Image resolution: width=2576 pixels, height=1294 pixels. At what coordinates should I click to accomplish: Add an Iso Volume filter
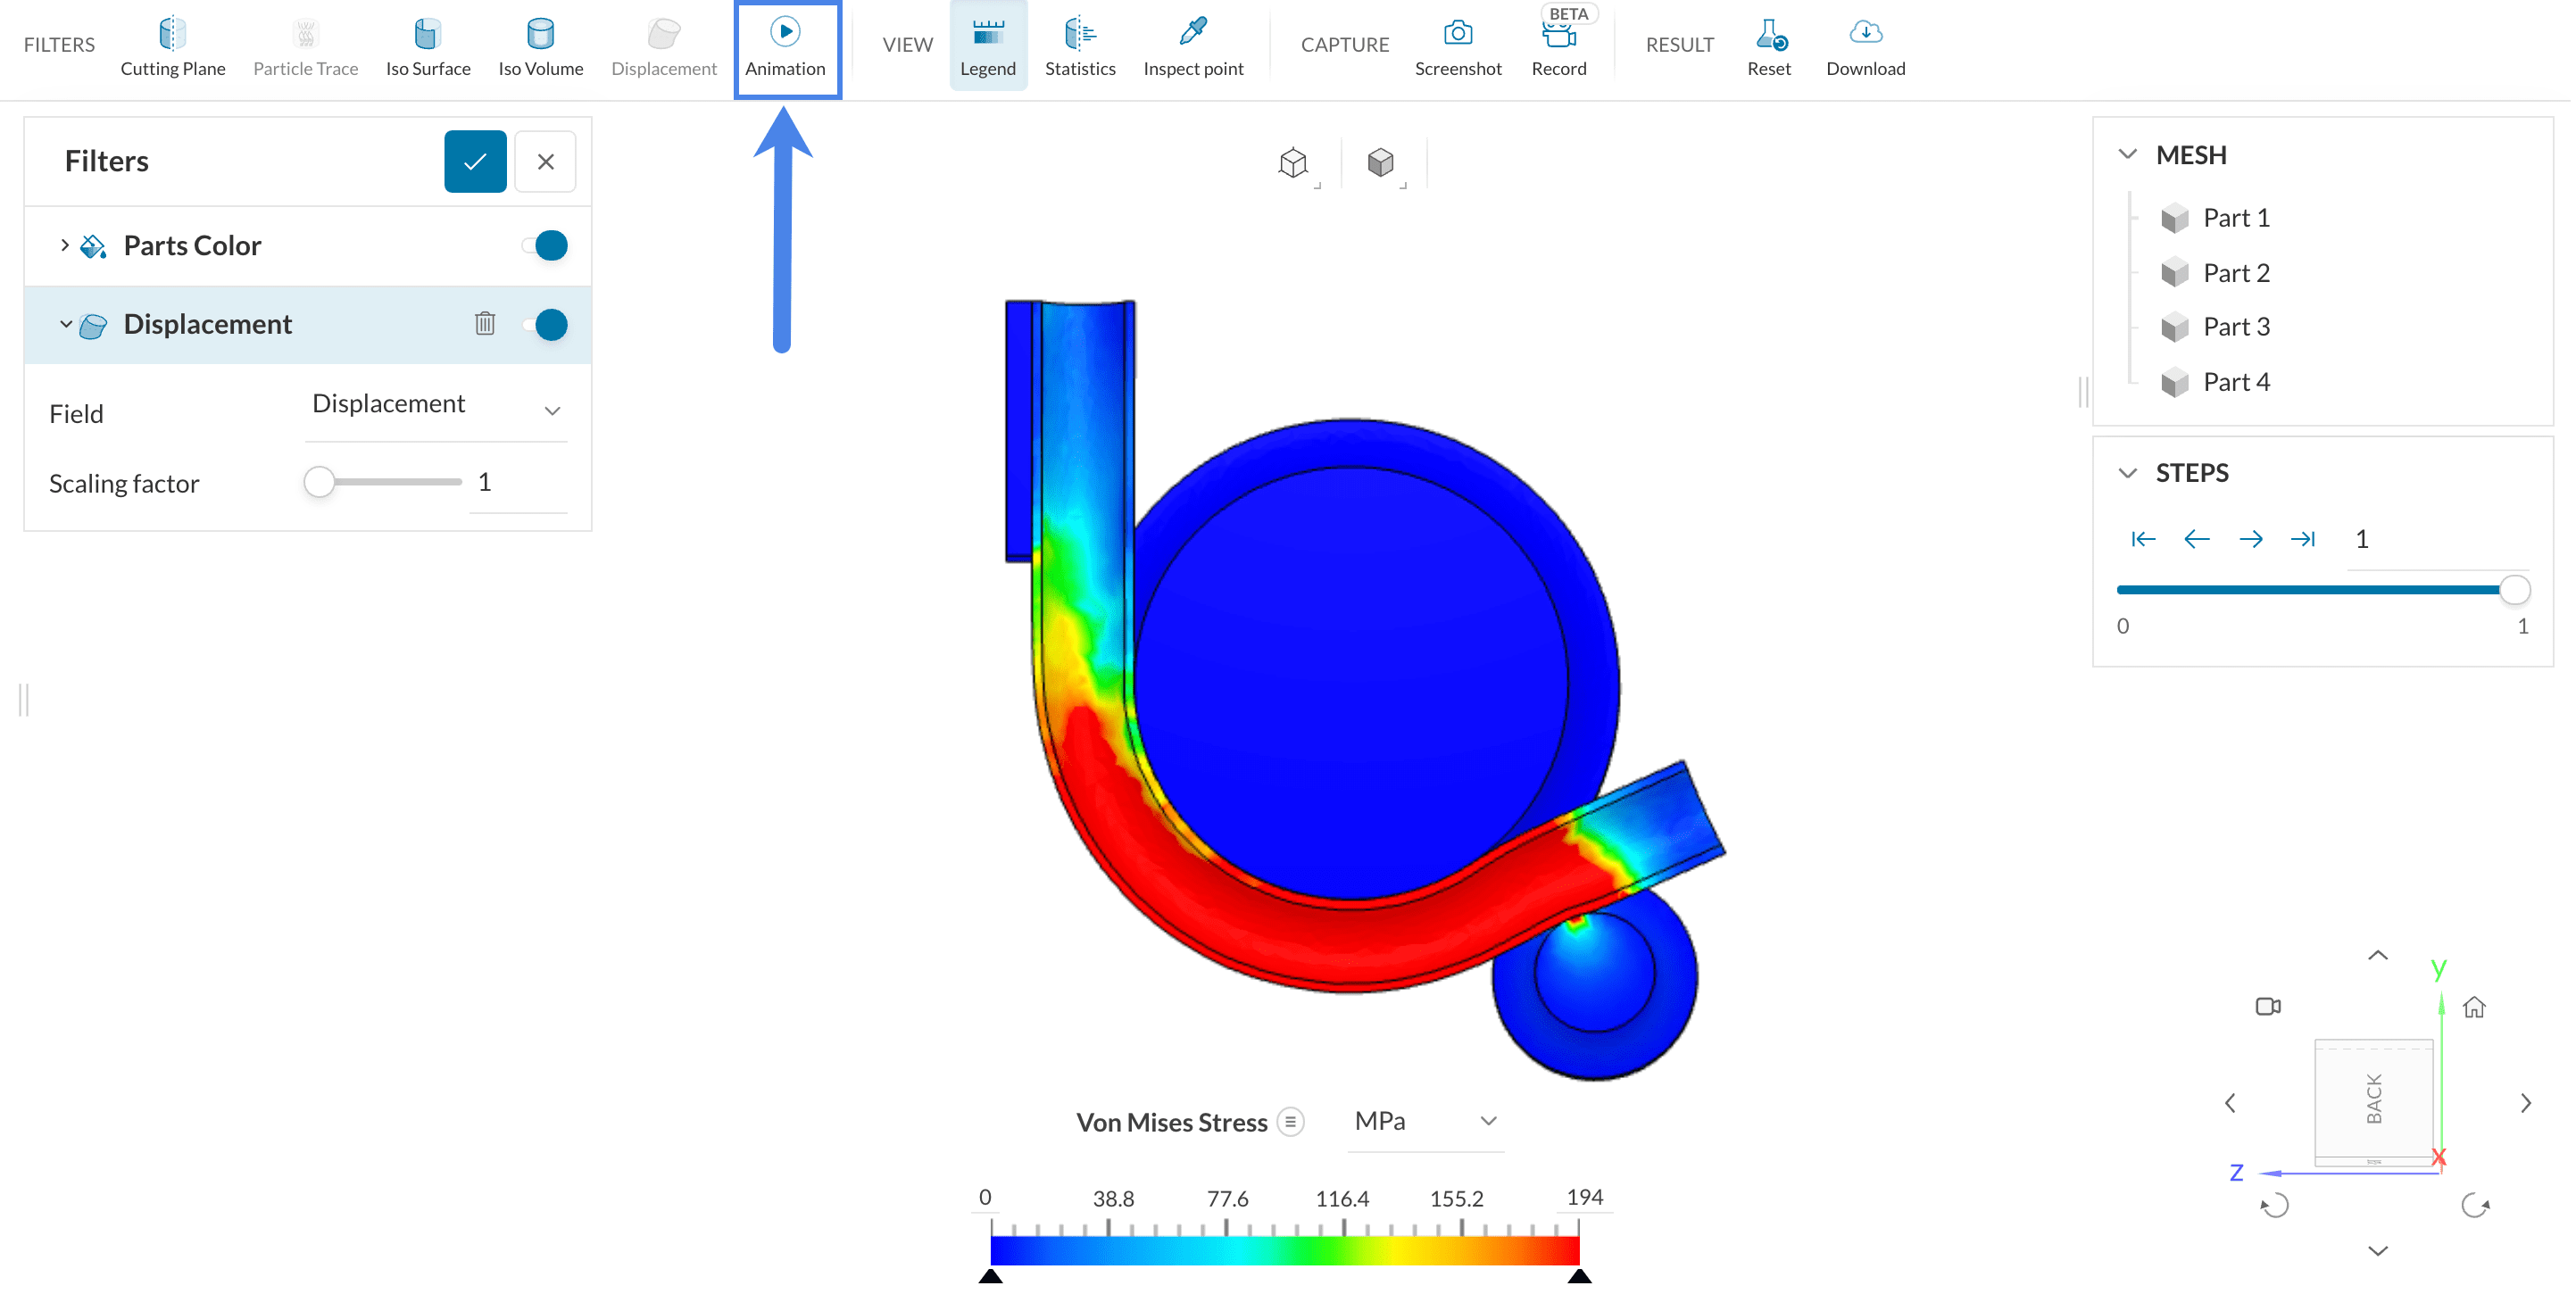point(540,46)
